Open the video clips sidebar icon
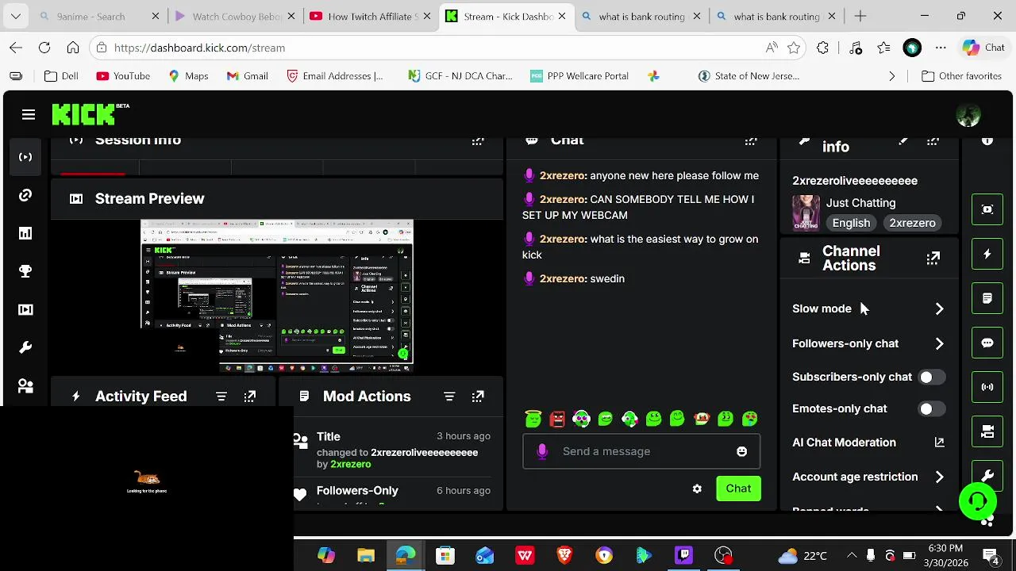Viewport: 1016px width, 571px height. (25, 309)
